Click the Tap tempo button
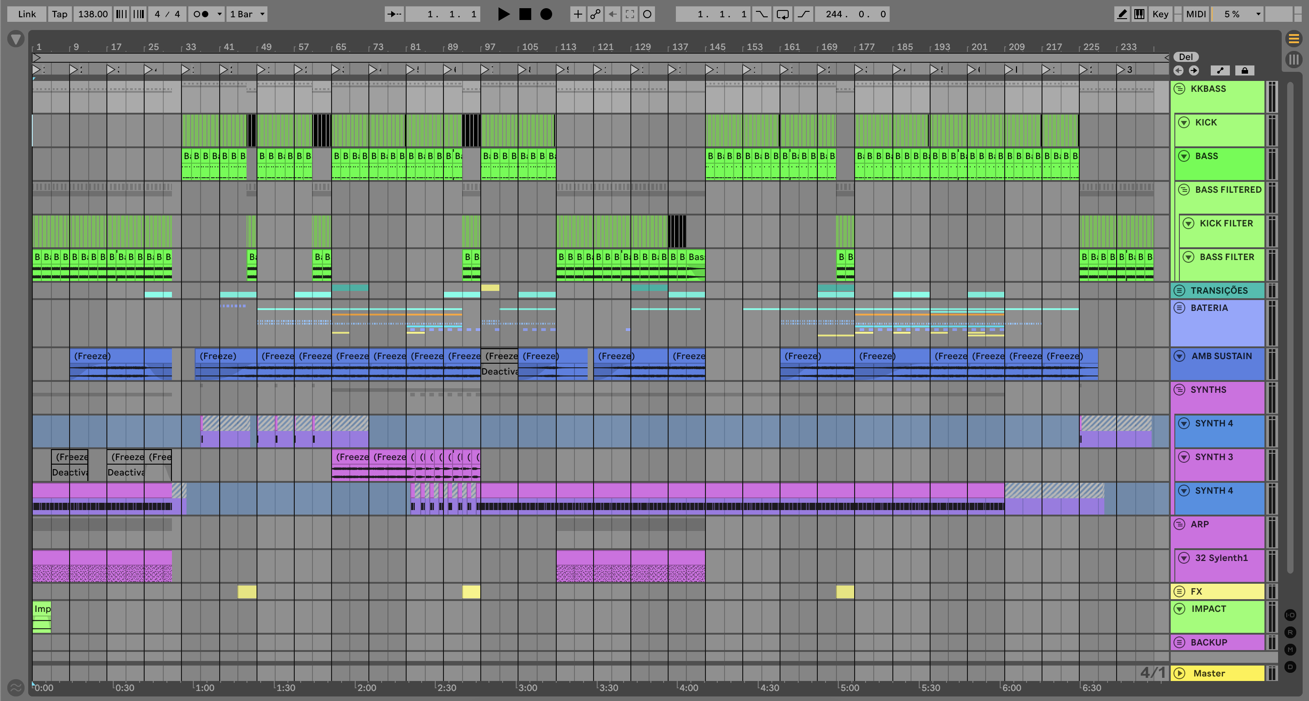The height and width of the screenshot is (701, 1309). pos(60,14)
